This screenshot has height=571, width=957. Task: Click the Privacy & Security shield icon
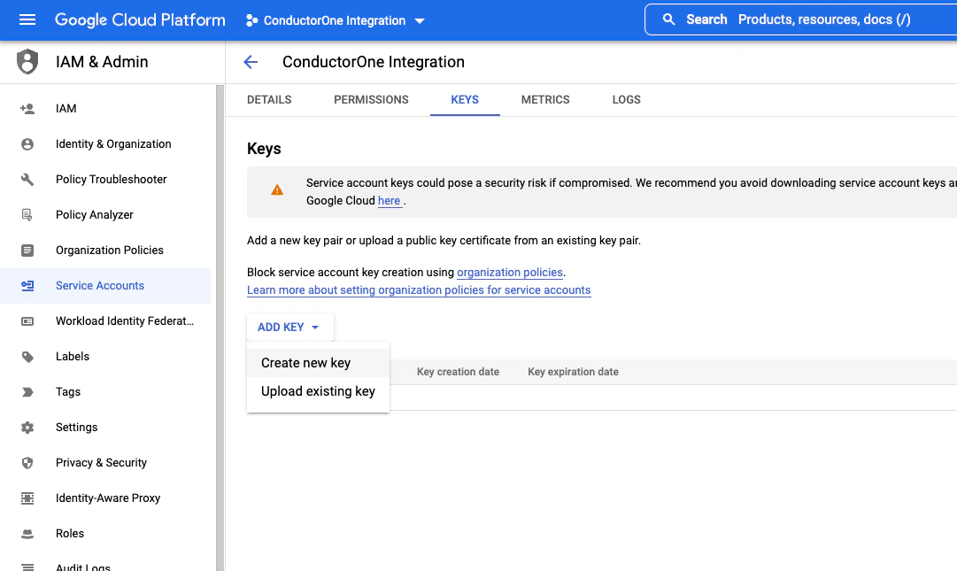pos(27,463)
